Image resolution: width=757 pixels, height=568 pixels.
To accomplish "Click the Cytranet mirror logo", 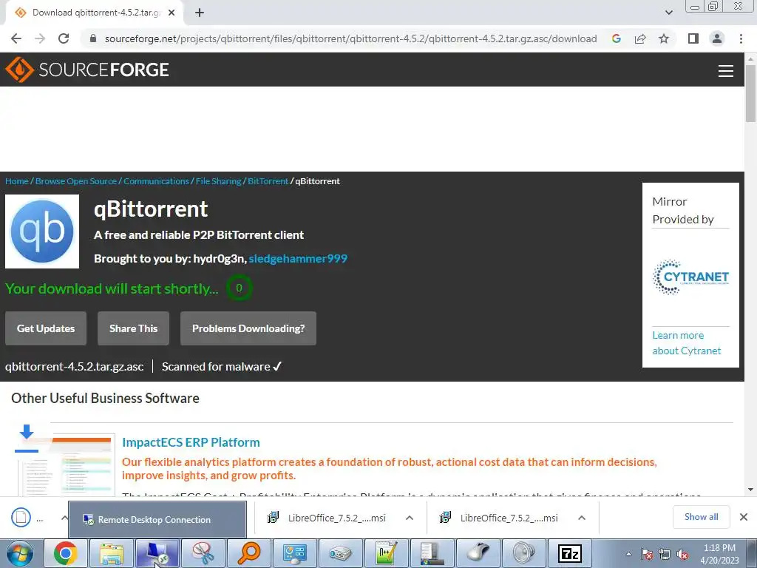I will [691, 277].
